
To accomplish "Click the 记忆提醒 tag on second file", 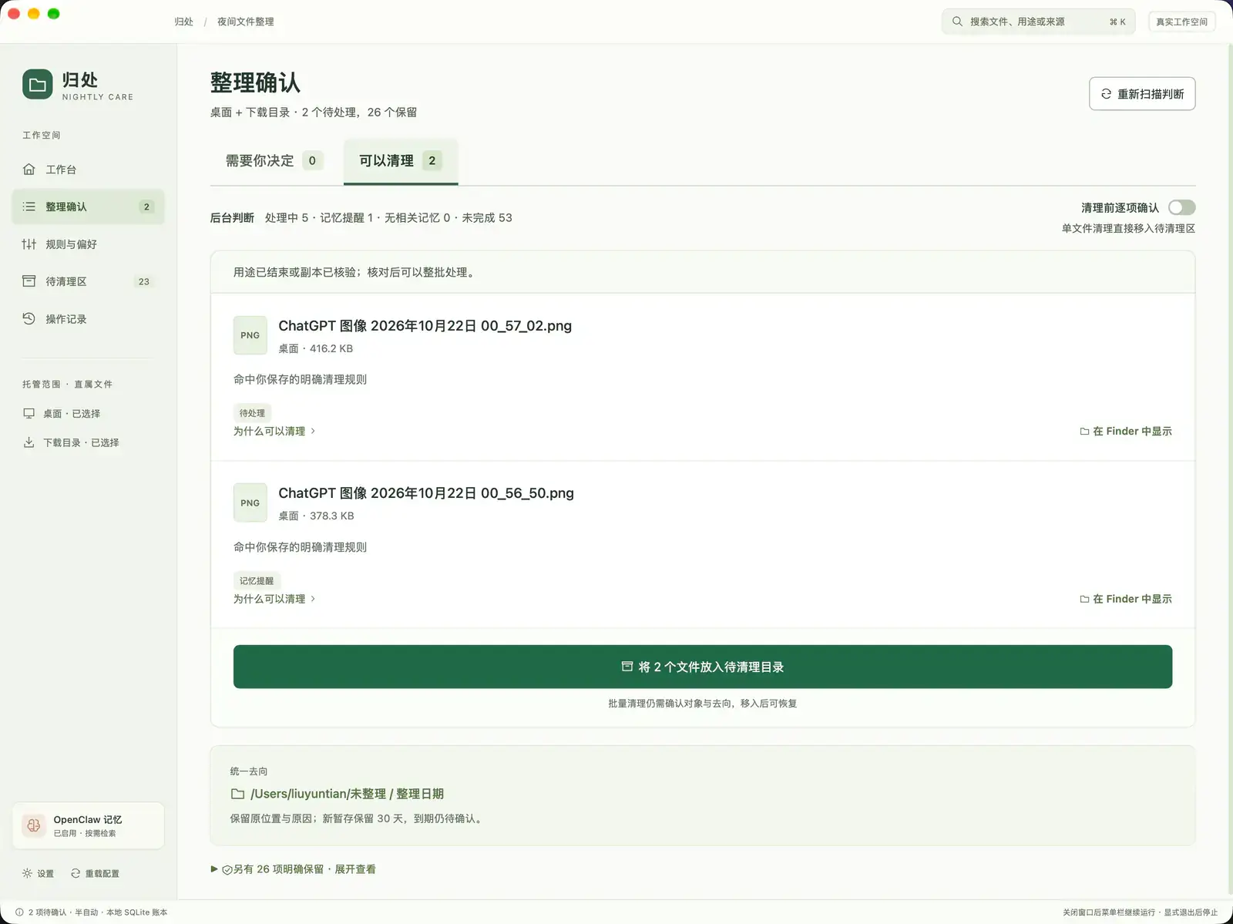I will pos(257,581).
